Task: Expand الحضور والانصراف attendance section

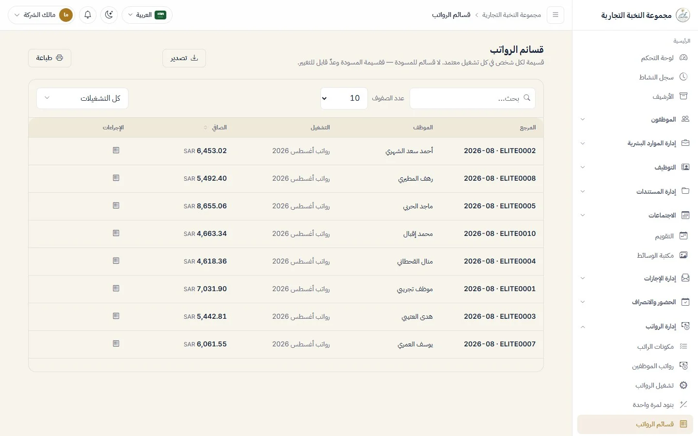Action: (635, 302)
